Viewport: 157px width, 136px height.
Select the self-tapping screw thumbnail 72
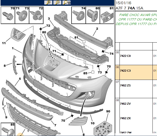[36, 15]
